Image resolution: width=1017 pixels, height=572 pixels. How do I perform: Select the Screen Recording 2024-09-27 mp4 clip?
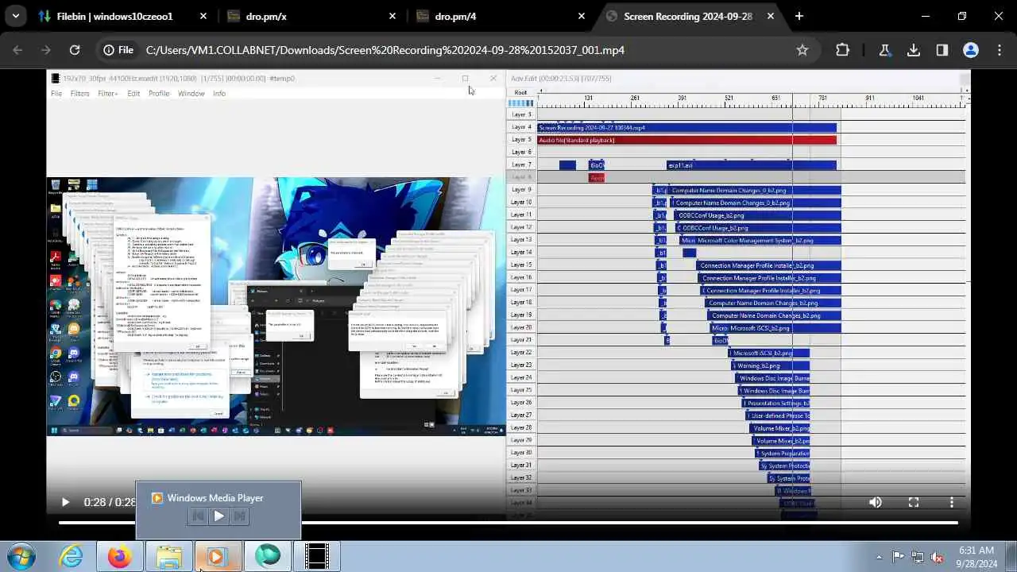click(687, 127)
